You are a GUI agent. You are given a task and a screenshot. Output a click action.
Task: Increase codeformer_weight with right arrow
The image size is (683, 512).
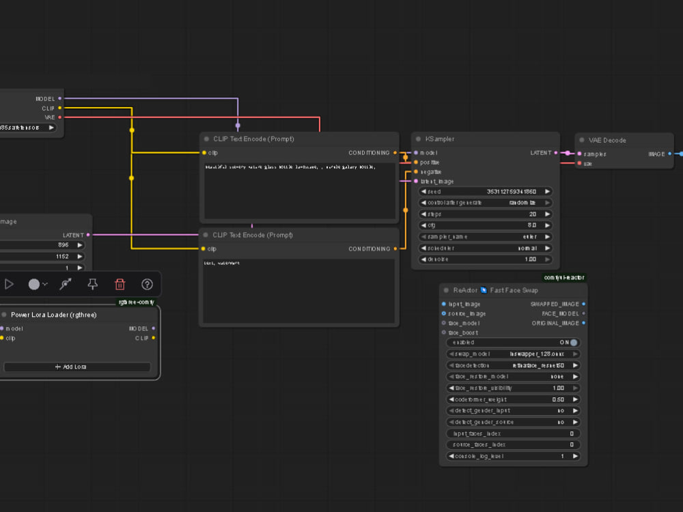(575, 399)
